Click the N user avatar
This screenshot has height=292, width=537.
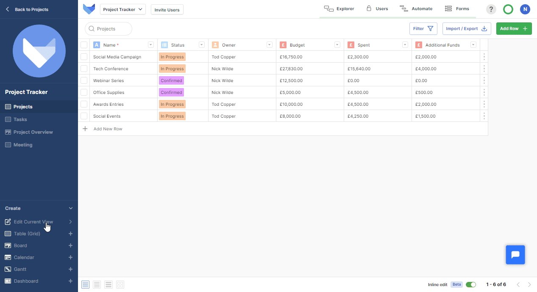pos(525,9)
